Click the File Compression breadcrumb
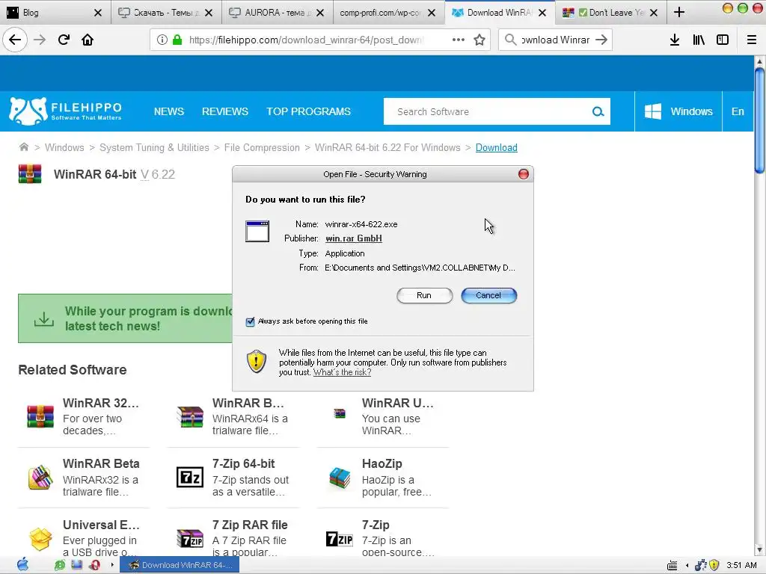This screenshot has width=766, height=574. [262, 147]
